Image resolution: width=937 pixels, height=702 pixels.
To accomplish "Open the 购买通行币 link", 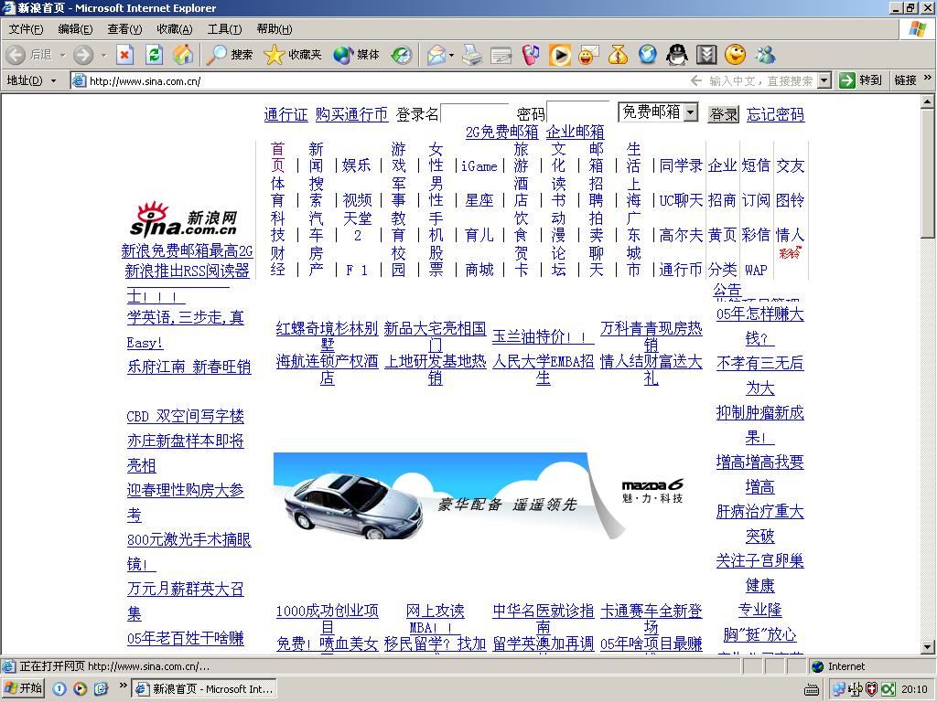I will point(351,114).
